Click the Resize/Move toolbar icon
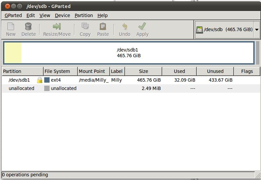 click(57, 26)
